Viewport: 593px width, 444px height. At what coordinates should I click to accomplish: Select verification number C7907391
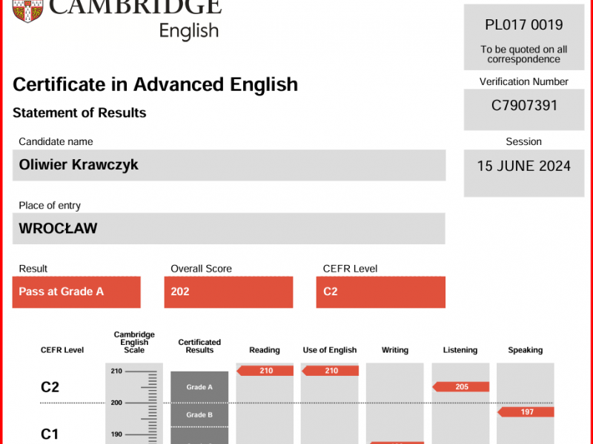[524, 105]
